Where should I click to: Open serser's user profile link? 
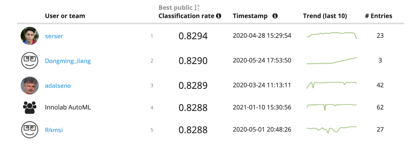click(54, 36)
